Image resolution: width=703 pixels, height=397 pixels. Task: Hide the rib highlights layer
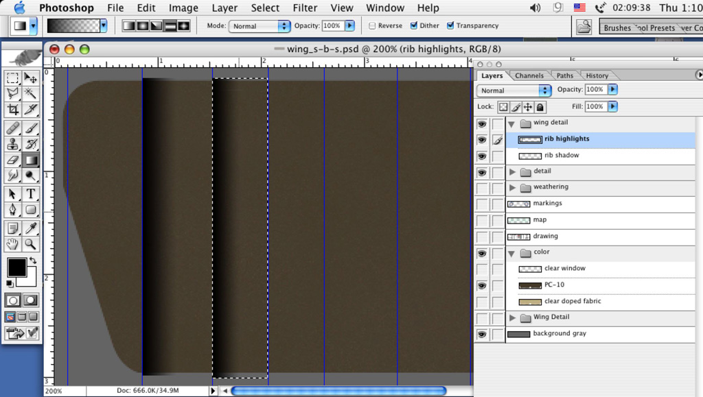pos(482,140)
